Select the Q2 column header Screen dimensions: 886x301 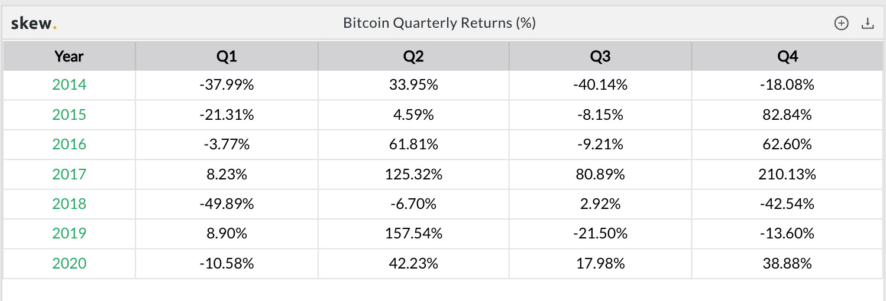413,56
